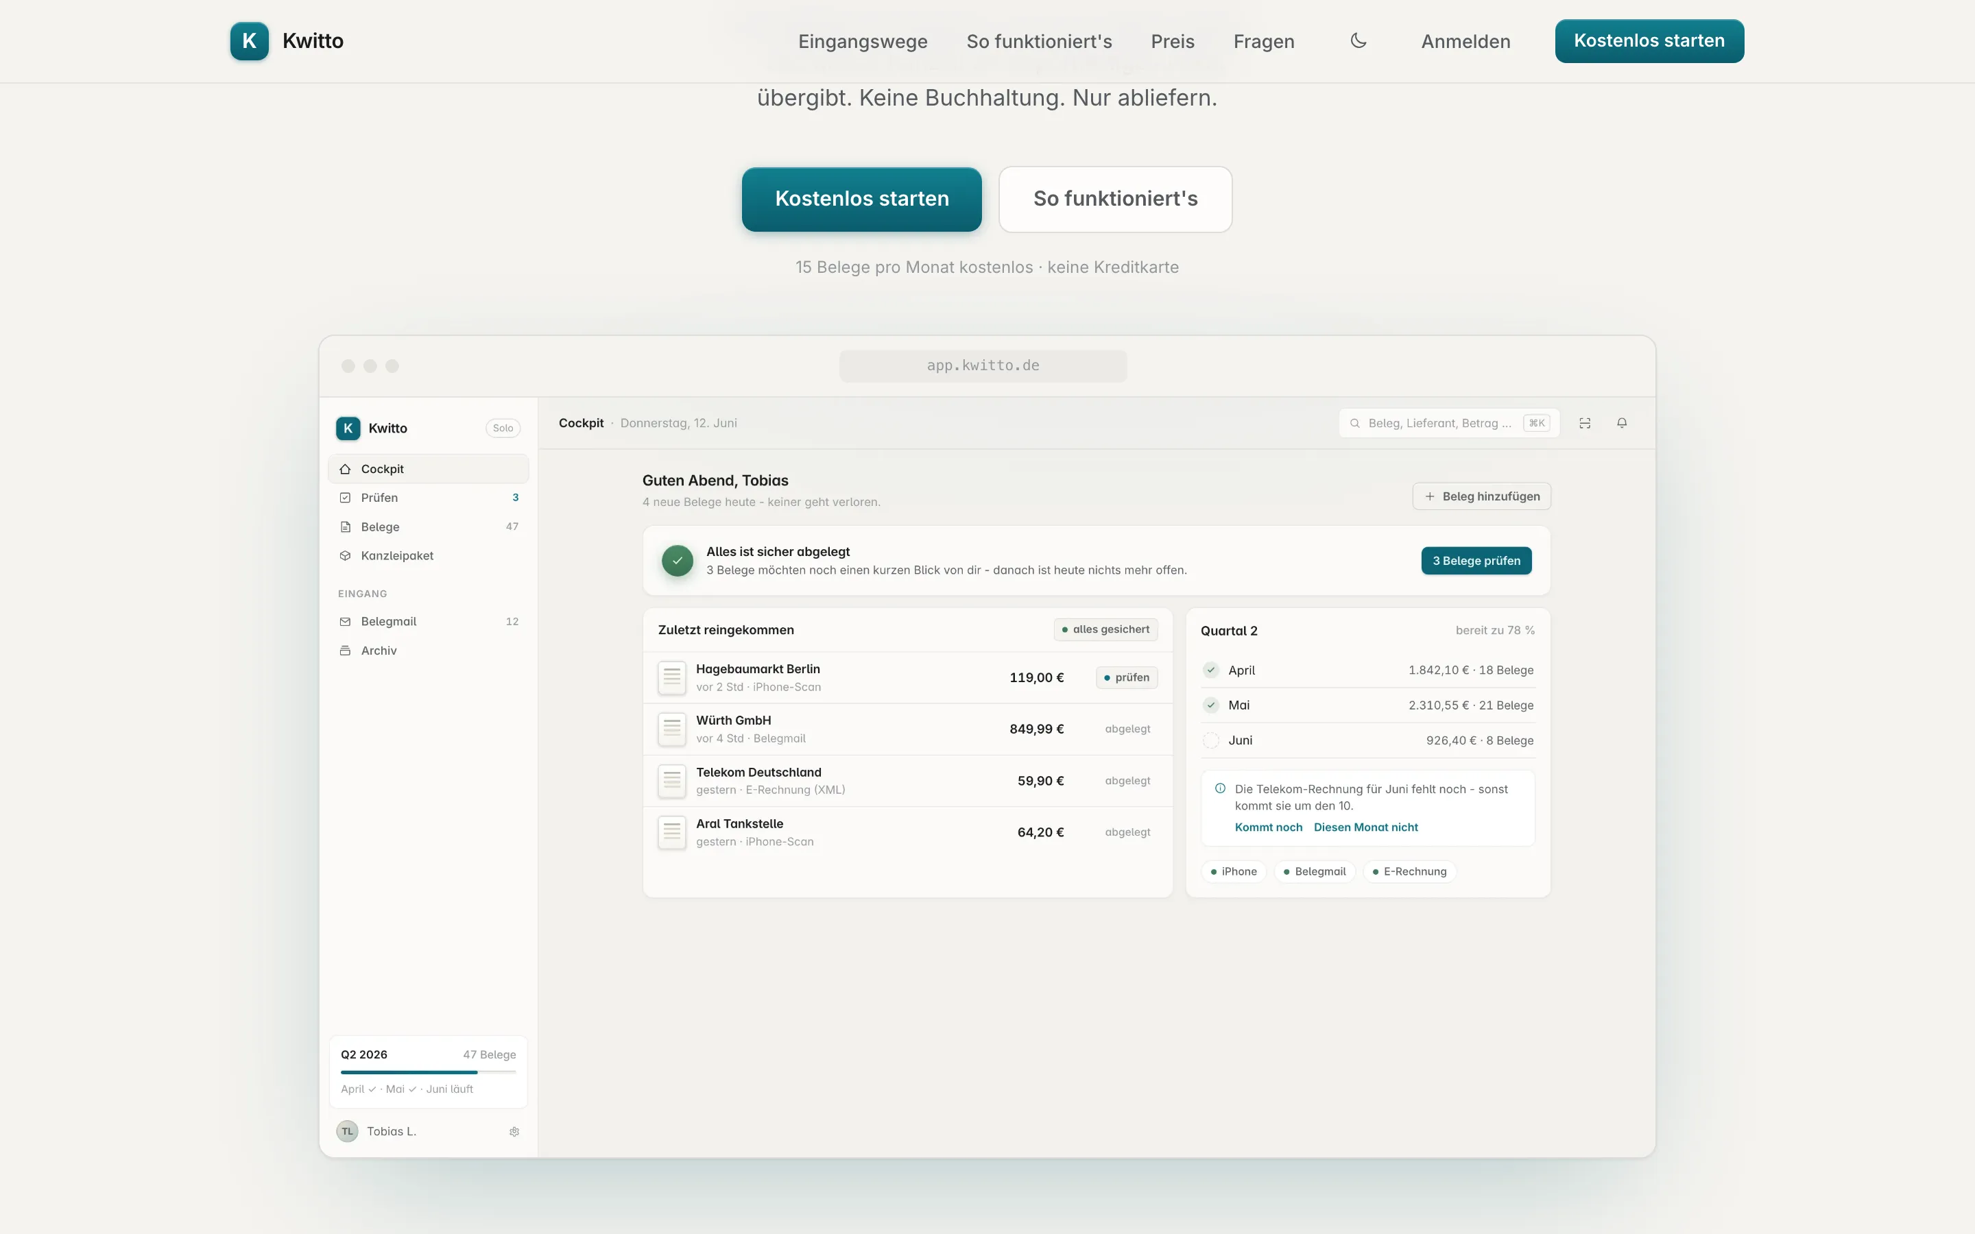This screenshot has width=1975, height=1234.
Task: Click the user name 'Tobias L.'
Action: pos(391,1131)
